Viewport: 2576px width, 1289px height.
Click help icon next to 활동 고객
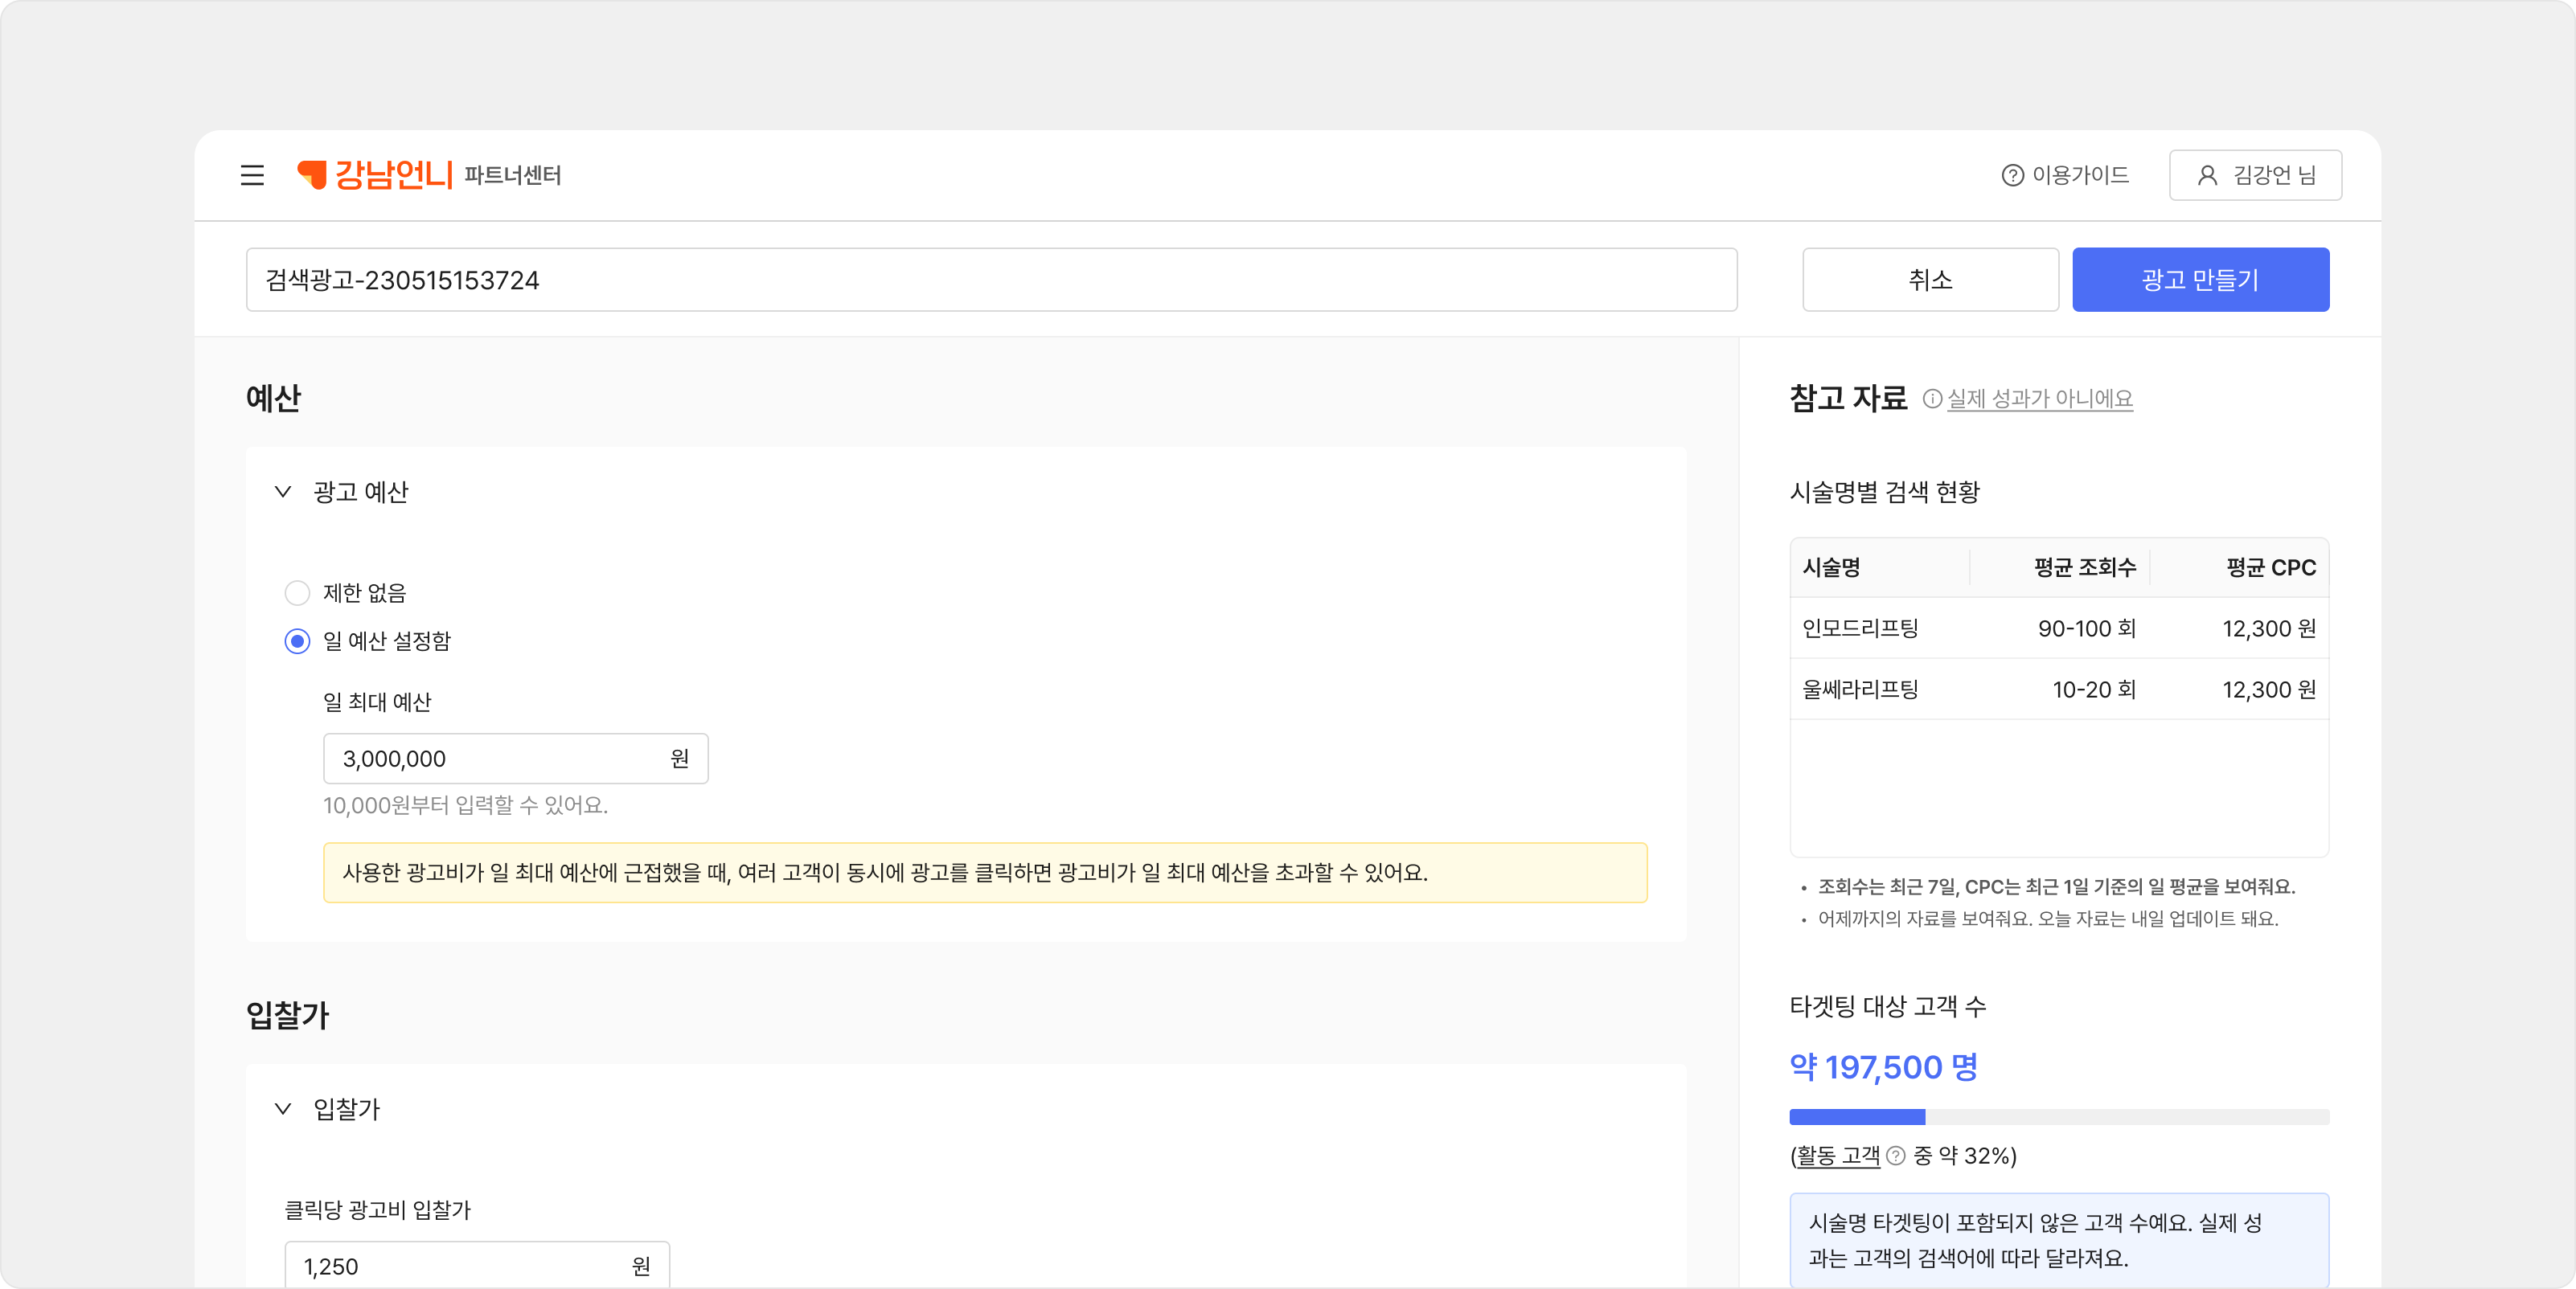(1895, 1156)
